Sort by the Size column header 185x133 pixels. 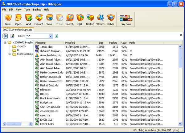98,43
